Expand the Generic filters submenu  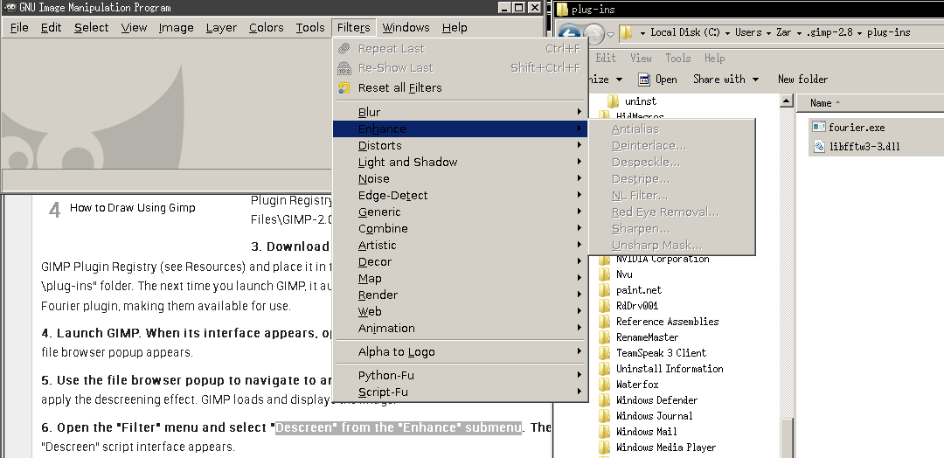(x=460, y=212)
